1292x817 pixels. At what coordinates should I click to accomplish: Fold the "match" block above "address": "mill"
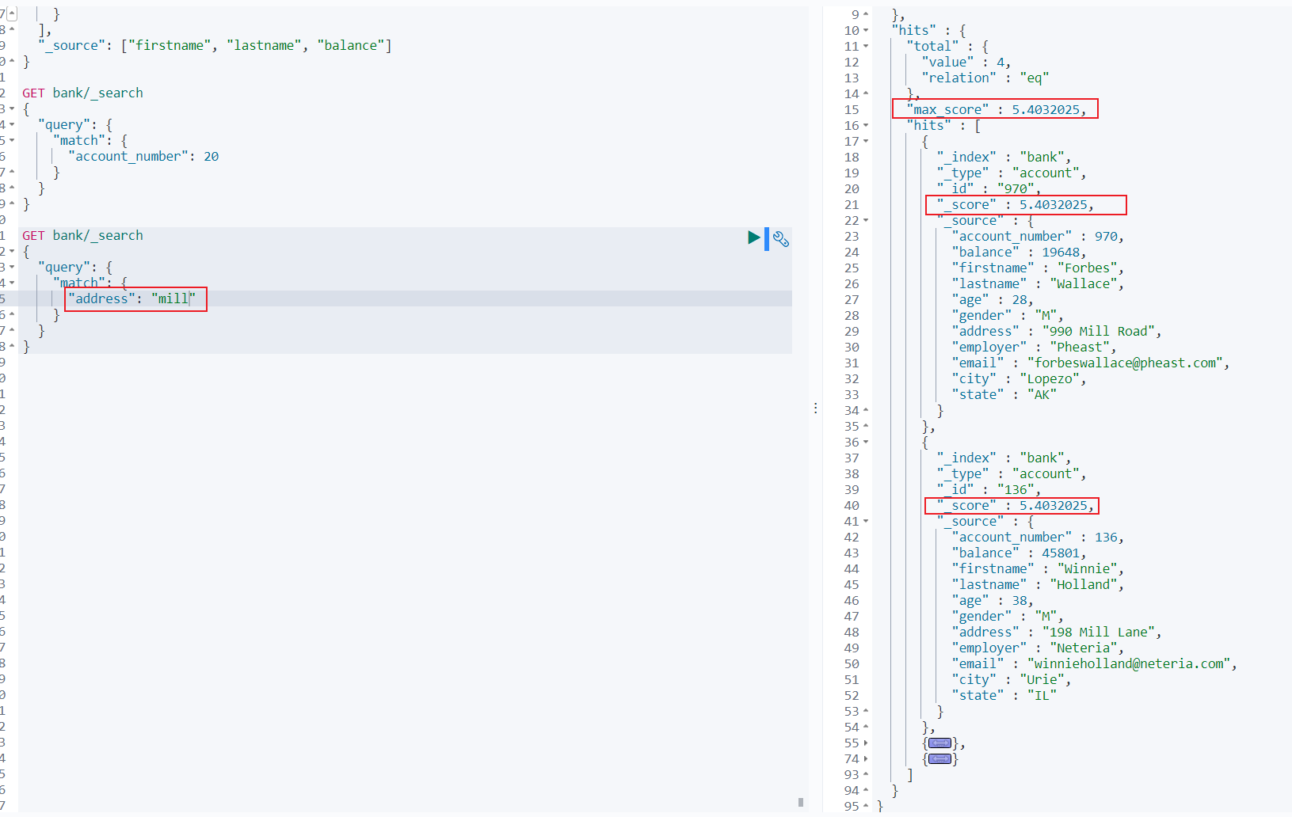[12, 283]
